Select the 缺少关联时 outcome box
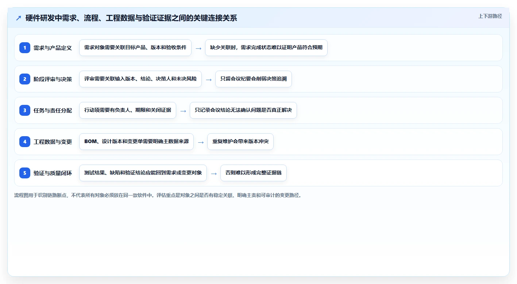The height and width of the screenshot is (284, 517). click(x=266, y=48)
